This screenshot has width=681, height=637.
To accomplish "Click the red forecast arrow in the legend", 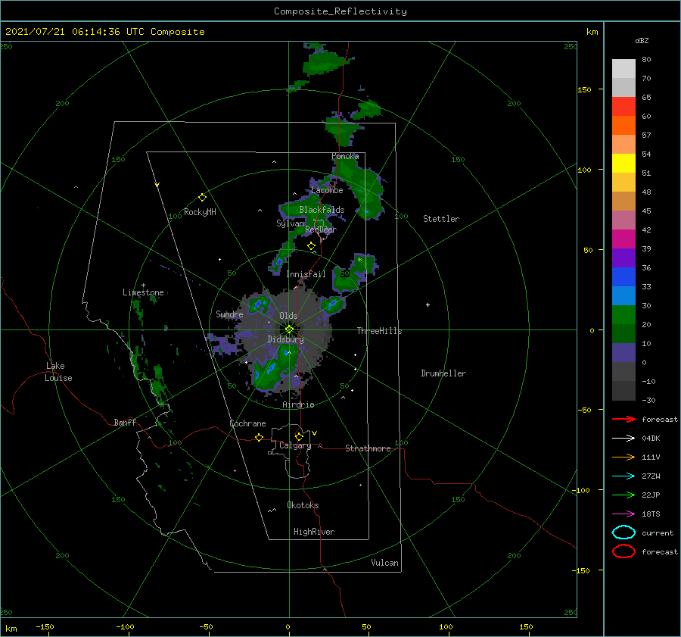I will pyautogui.click(x=623, y=419).
